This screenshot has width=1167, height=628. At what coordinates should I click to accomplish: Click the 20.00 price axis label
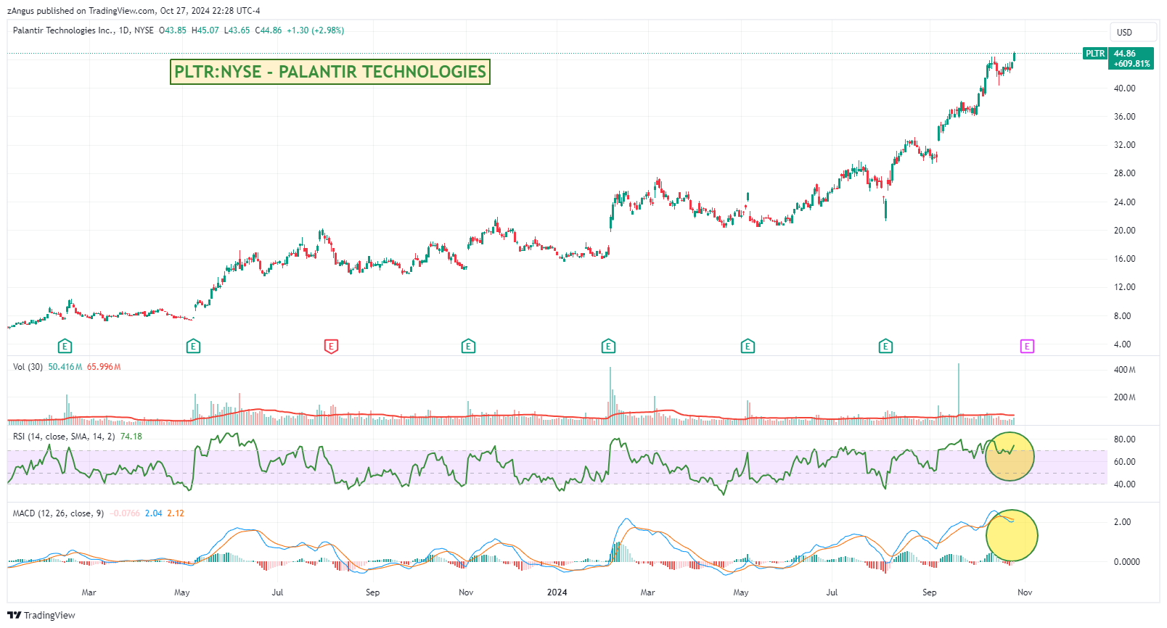tap(1125, 231)
